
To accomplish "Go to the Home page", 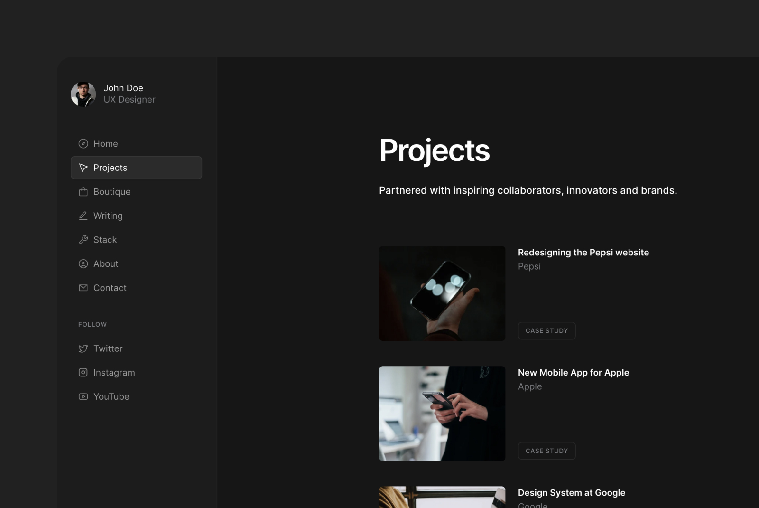I will point(136,143).
